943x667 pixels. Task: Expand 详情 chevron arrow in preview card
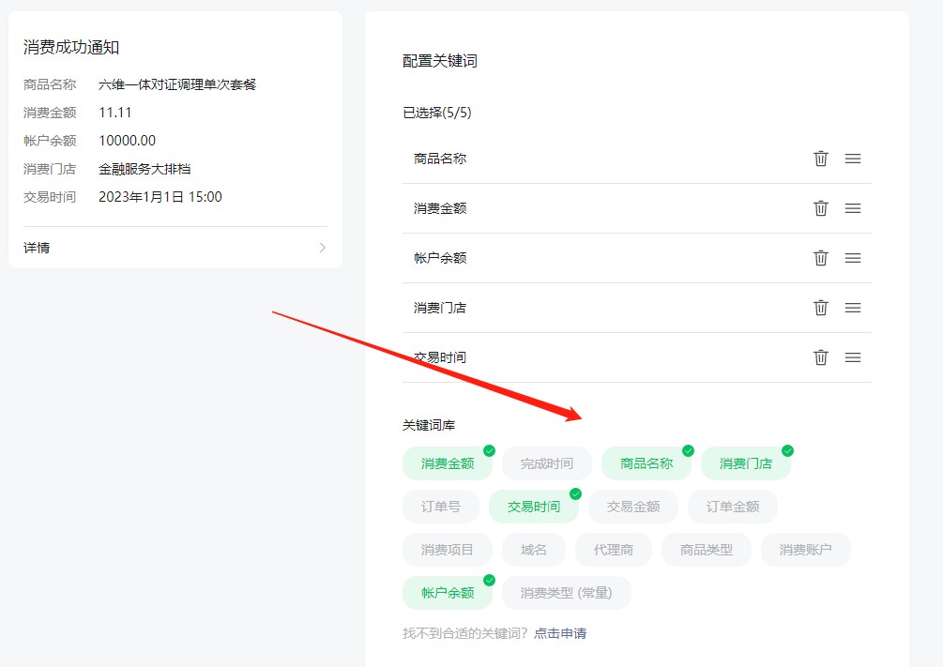click(322, 248)
